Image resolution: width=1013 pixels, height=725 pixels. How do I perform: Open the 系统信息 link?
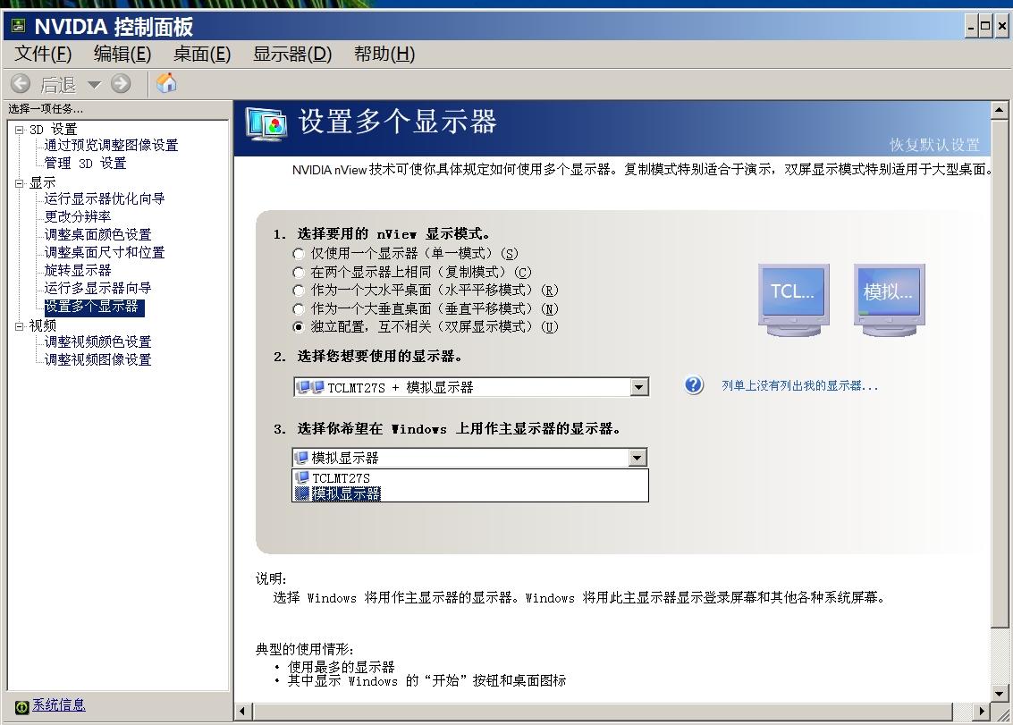59,705
